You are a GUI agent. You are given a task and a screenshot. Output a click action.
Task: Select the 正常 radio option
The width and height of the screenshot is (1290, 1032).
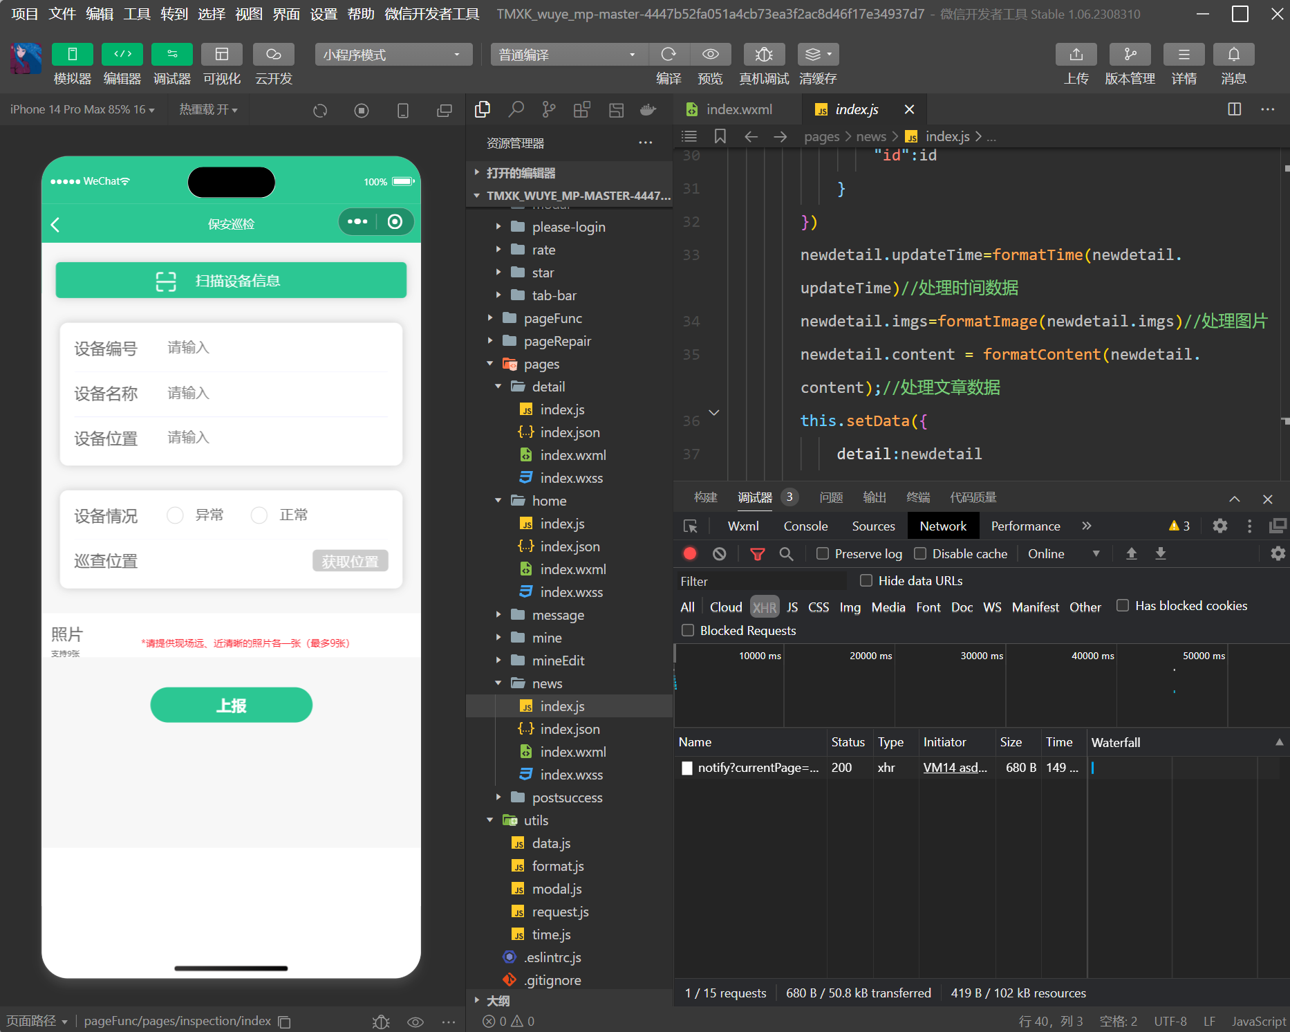pos(259,515)
